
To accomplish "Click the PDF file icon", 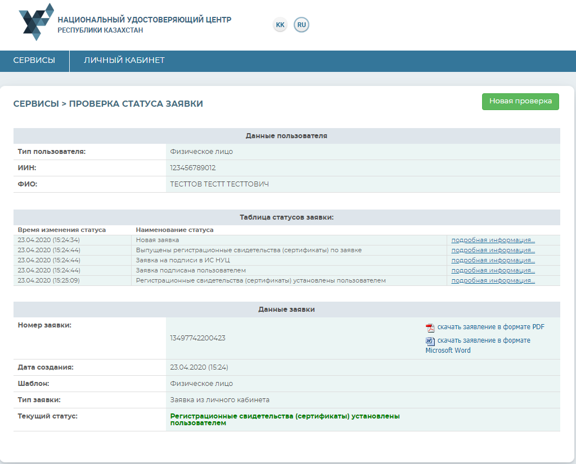I will point(430,328).
